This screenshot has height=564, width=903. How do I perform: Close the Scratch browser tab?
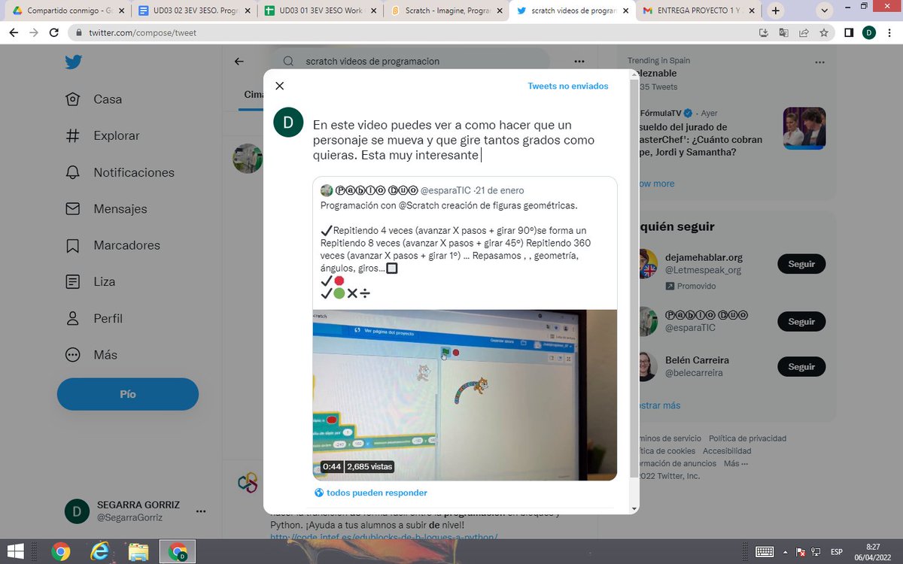click(500, 11)
